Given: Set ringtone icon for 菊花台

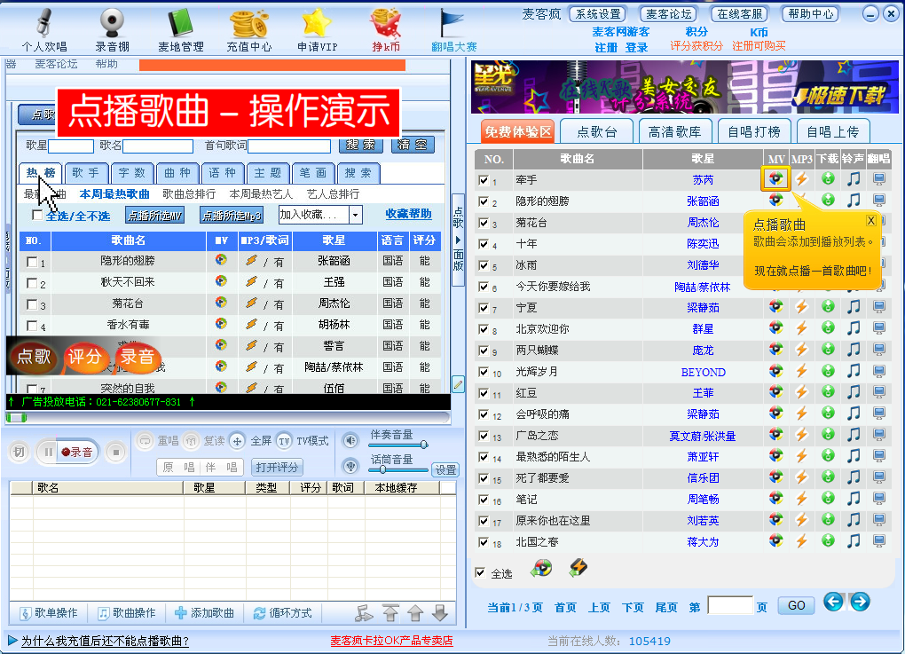Looking at the screenshot, I should (x=854, y=221).
